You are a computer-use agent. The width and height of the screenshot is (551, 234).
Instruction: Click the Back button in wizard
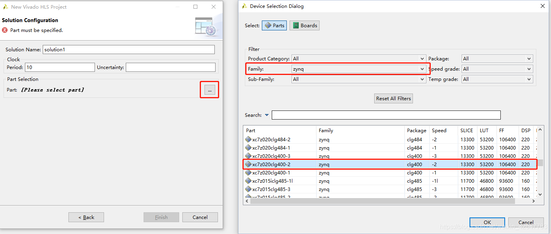click(x=86, y=217)
